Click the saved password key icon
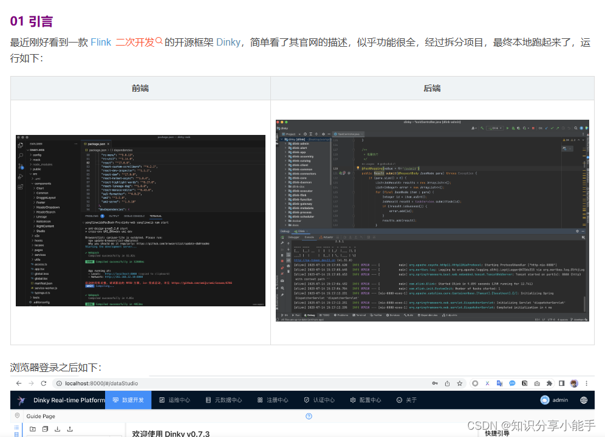The image size is (605, 437). [x=435, y=384]
